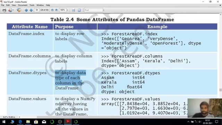Click the 'Attribute Name' table header
This screenshot has height=125, width=222.
click(30, 27)
